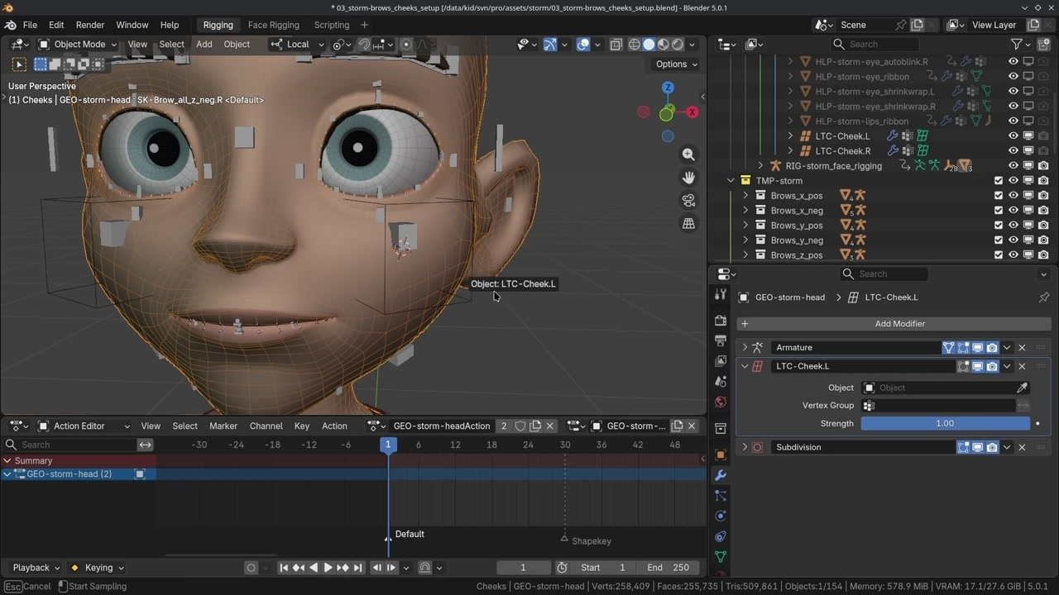Expand the Subdivision modifier panel

(745, 447)
